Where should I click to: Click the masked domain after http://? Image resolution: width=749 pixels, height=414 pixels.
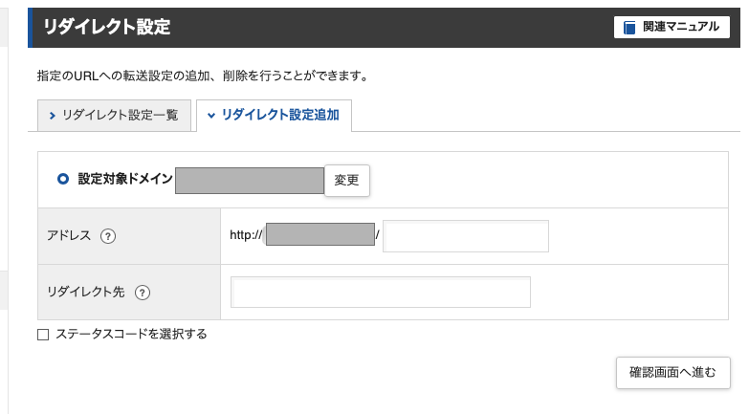pyautogui.click(x=320, y=234)
